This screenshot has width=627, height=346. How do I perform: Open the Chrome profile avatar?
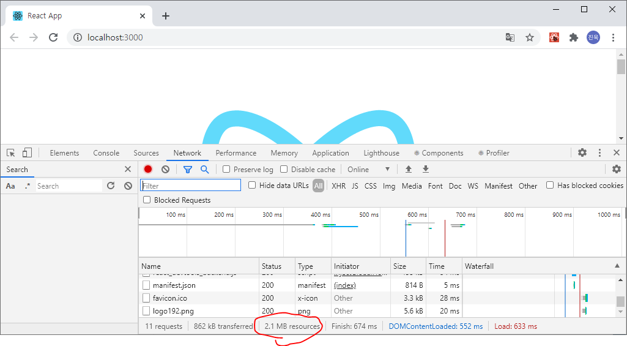[x=593, y=37]
